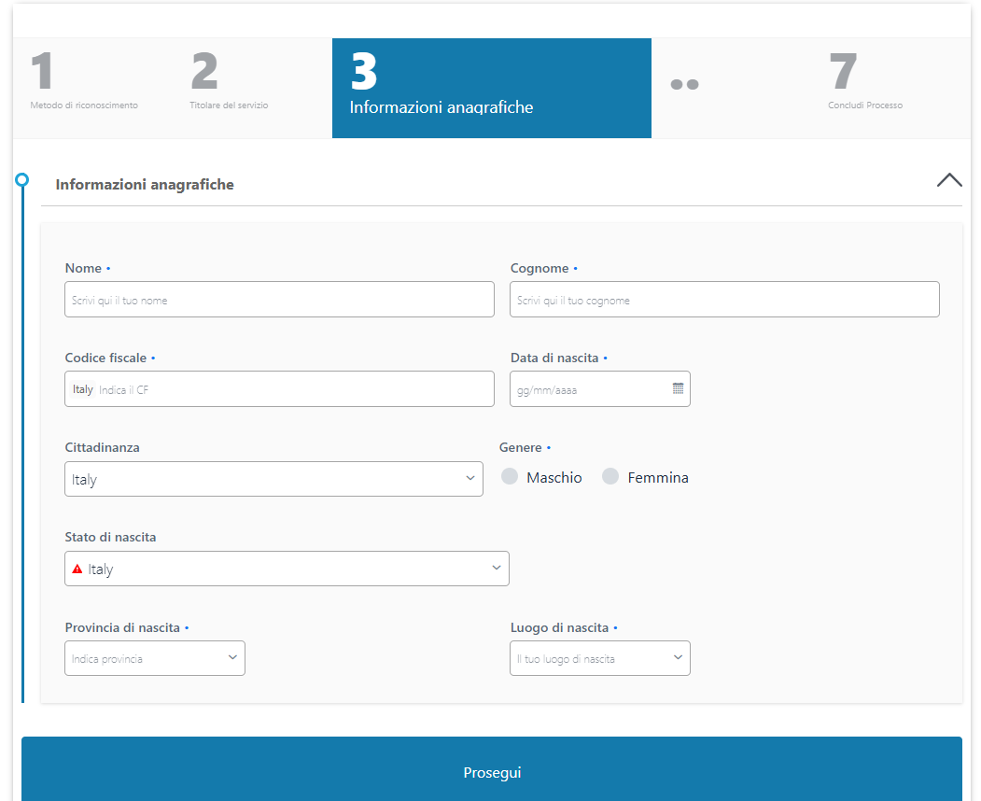This screenshot has width=981, height=801.
Task: Collapse the Informazioni anagrafiche section chevron
Action: (948, 180)
